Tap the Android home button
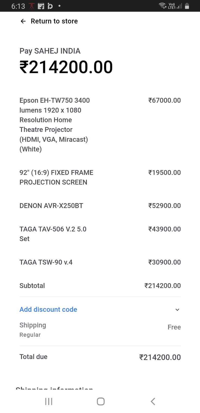 (101, 401)
